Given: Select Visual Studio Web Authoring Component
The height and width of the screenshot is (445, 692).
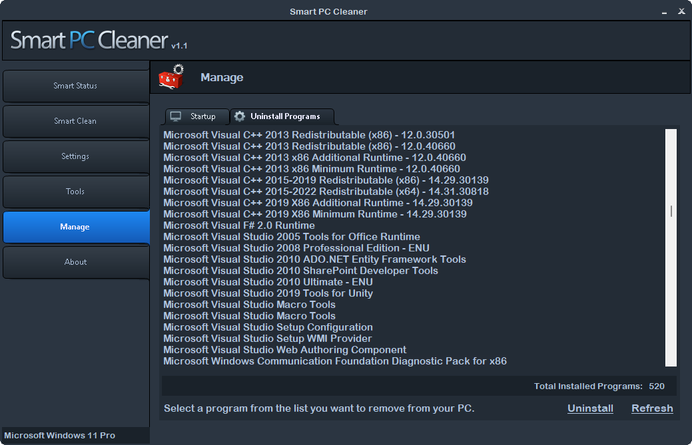Looking at the screenshot, I should coord(284,350).
